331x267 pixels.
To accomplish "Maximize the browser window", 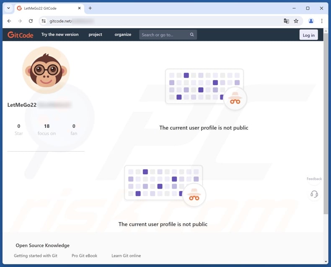I will tap(308, 8).
